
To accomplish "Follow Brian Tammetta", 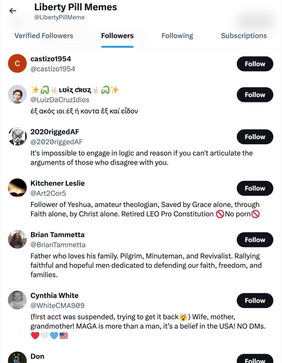I will coord(255,240).
